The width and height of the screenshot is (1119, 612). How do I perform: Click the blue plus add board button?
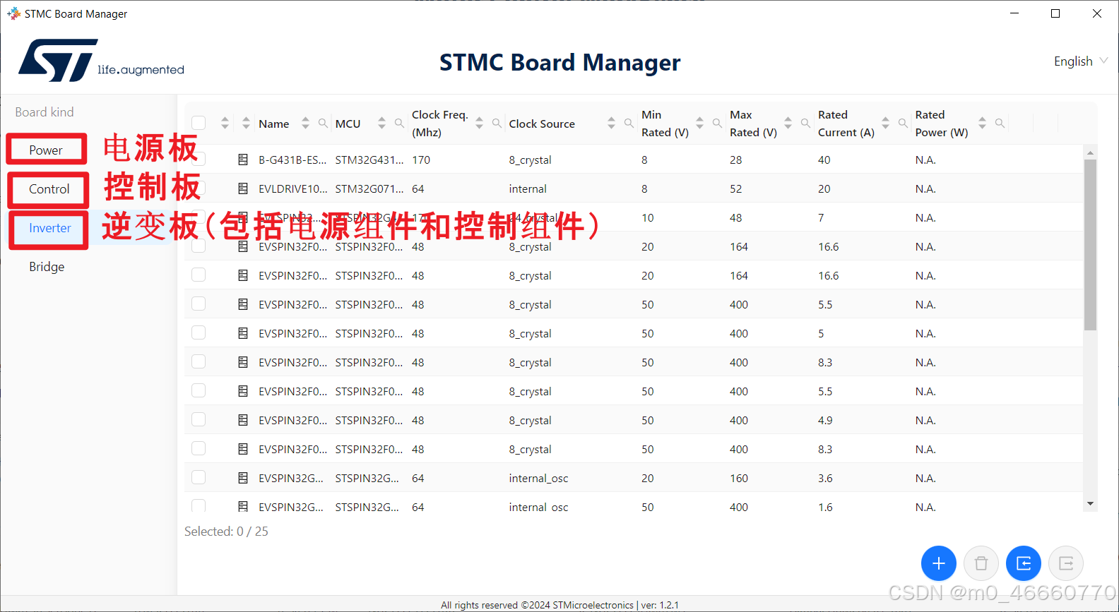(938, 563)
